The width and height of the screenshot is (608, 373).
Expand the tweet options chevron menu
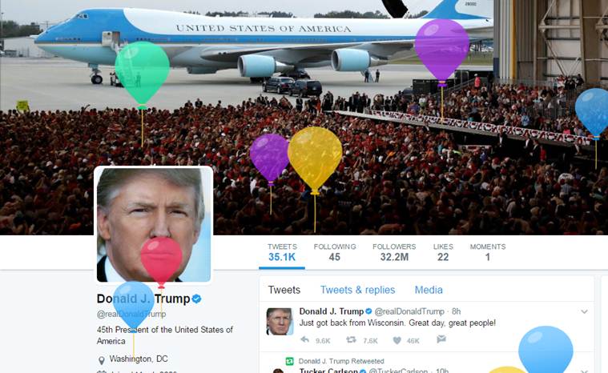click(x=584, y=311)
